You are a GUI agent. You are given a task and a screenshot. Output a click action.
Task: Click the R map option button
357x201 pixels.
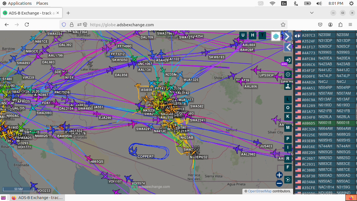288,159
